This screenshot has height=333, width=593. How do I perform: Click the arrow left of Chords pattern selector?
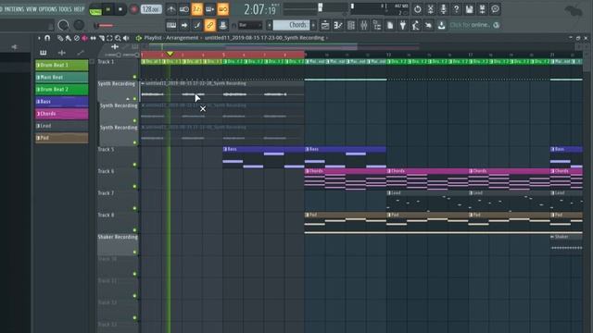point(270,25)
